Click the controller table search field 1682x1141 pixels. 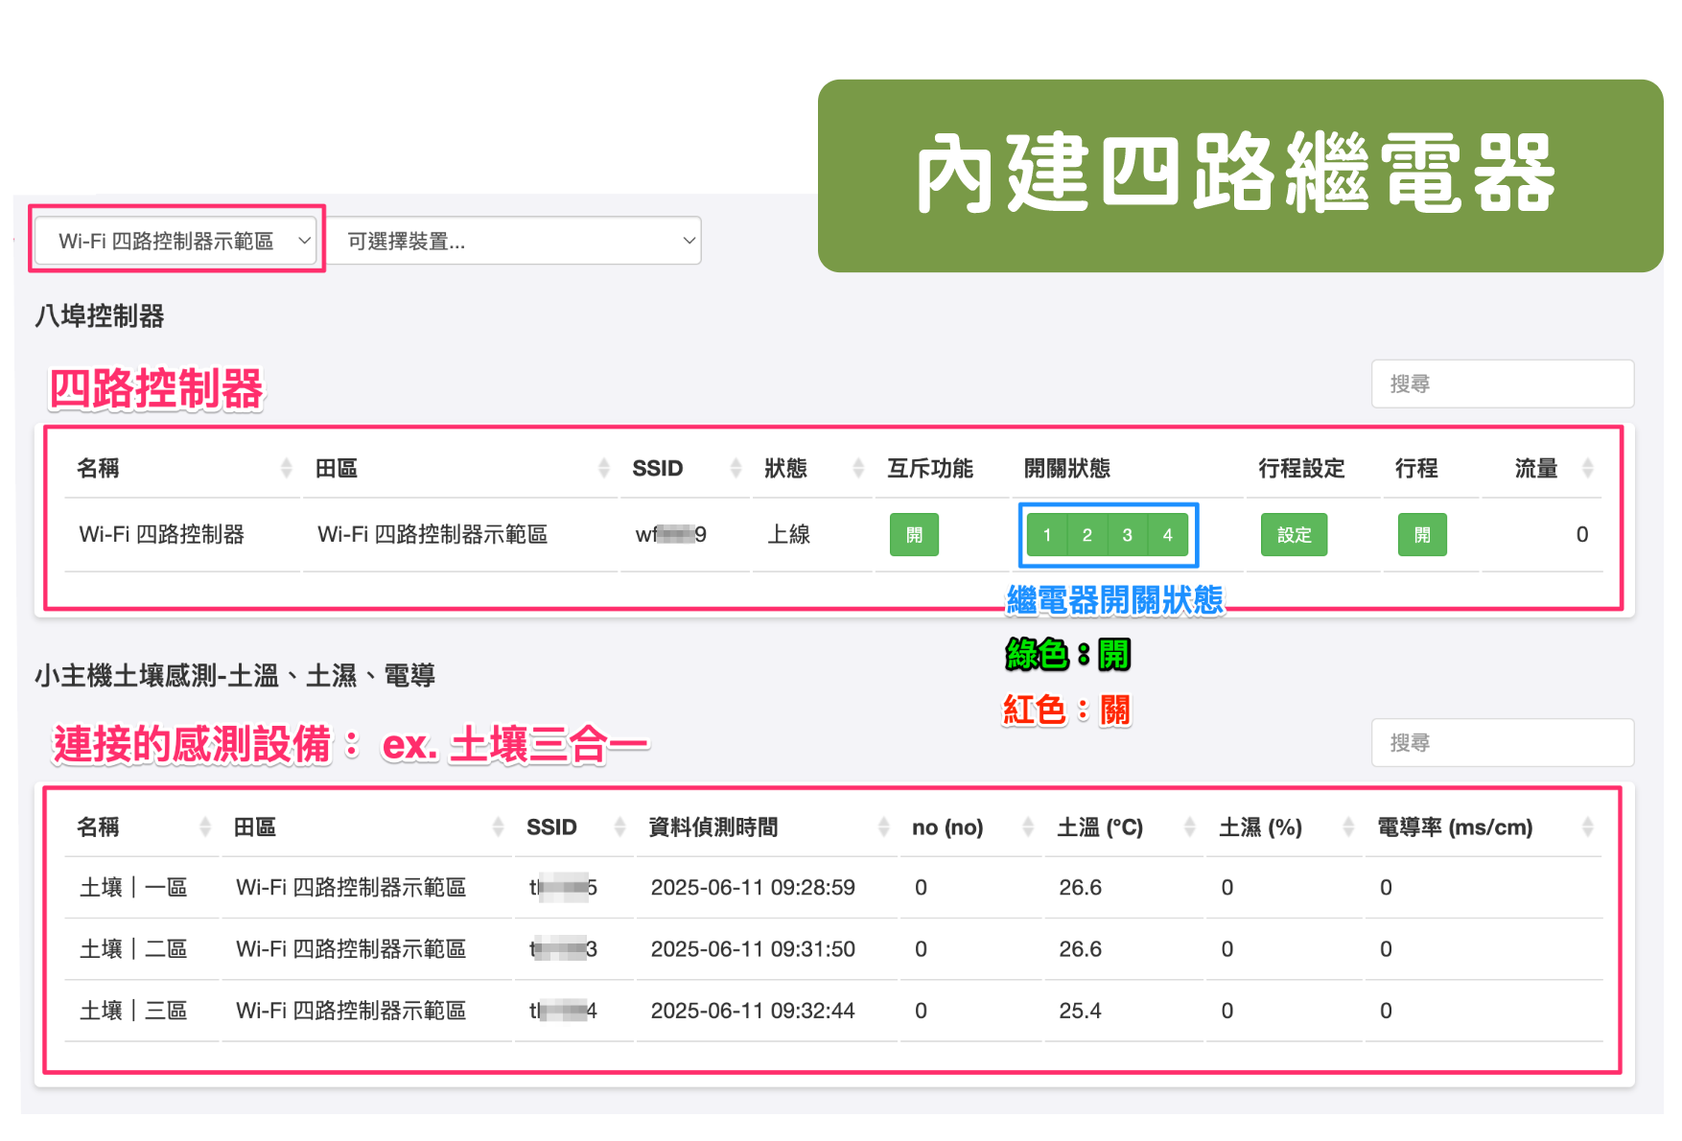tap(1502, 384)
